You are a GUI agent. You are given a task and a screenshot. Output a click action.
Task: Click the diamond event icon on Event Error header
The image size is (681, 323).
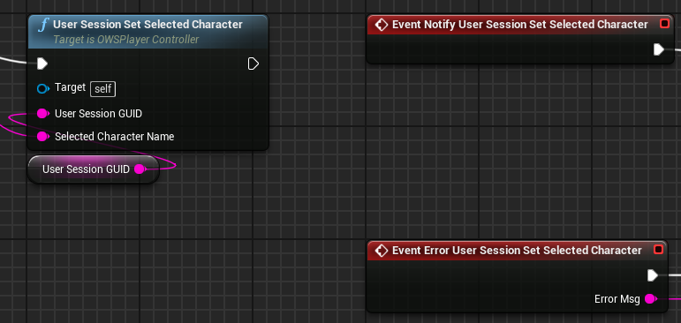(x=381, y=251)
